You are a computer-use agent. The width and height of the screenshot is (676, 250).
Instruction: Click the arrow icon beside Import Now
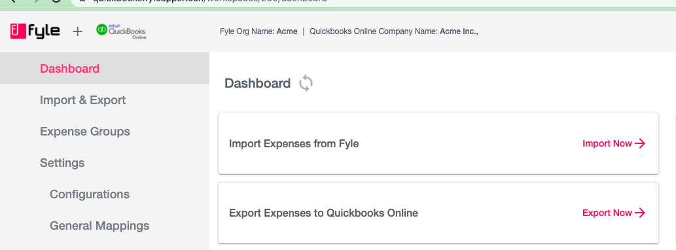tap(640, 143)
